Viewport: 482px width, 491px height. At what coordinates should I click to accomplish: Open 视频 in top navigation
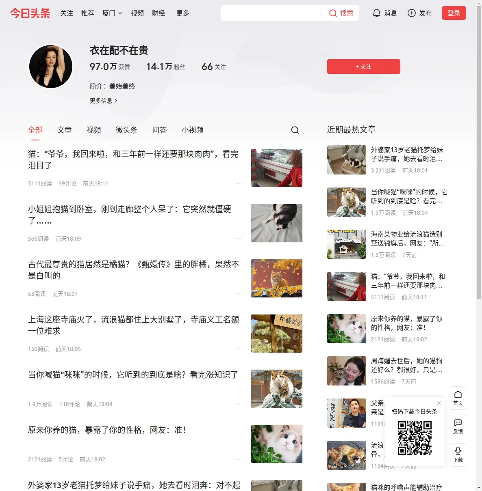(137, 13)
